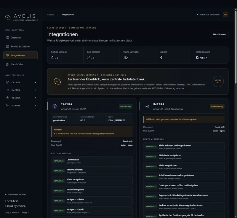Select Exakter verlustfreier Hamming-Radius-Index row
This screenshot has width=237, height=218.
(x=184, y=207)
